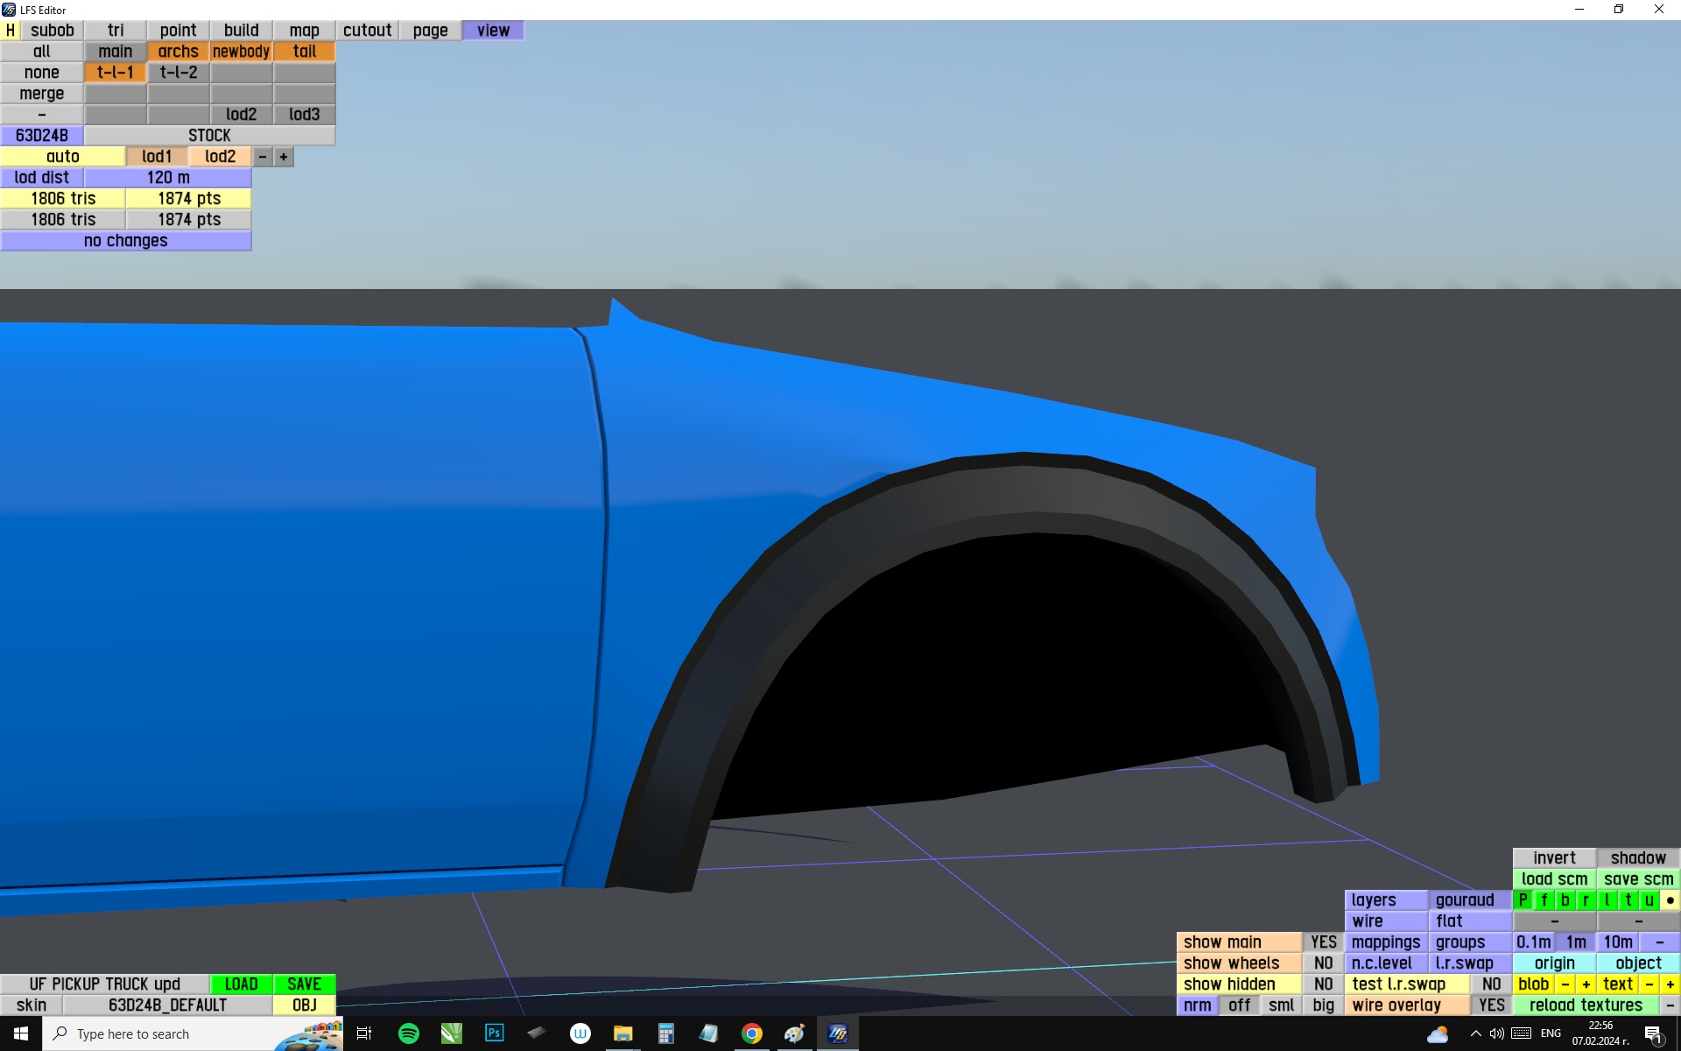Screen dimensions: 1681x1051
Task: Open Google Chrome from the taskbar
Action: point(751,1033)
